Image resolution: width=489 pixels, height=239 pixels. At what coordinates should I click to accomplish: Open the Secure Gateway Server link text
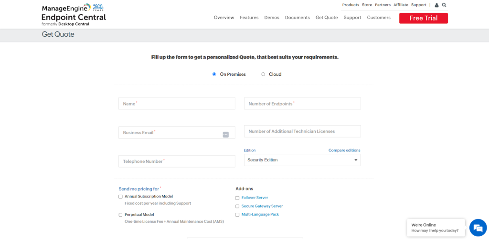262,206
